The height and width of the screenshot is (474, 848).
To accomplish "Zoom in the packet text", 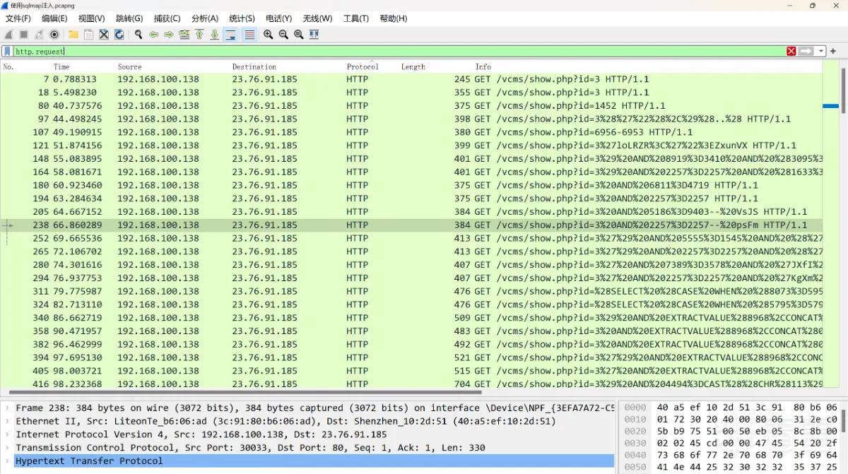I will point(268,34).
